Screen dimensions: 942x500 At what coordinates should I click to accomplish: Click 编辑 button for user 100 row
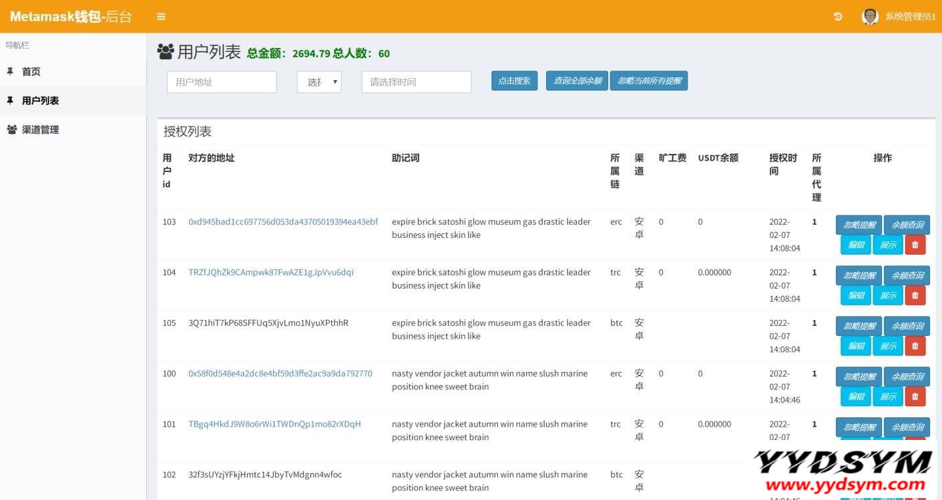855,397
